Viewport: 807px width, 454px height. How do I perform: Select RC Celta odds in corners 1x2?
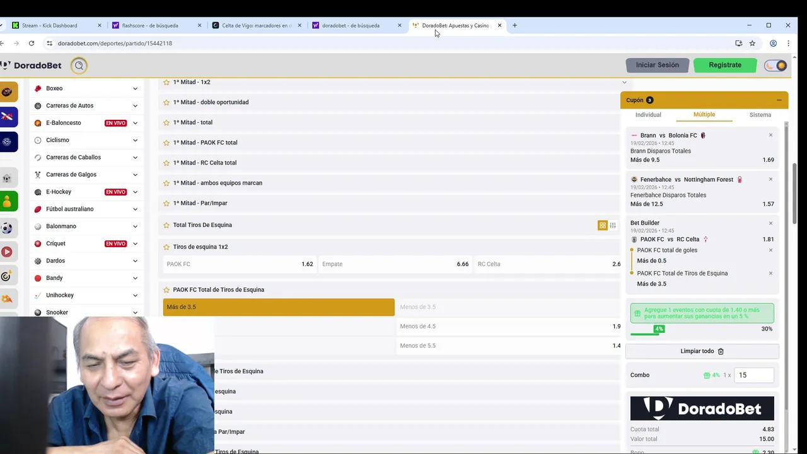point(548,264)
